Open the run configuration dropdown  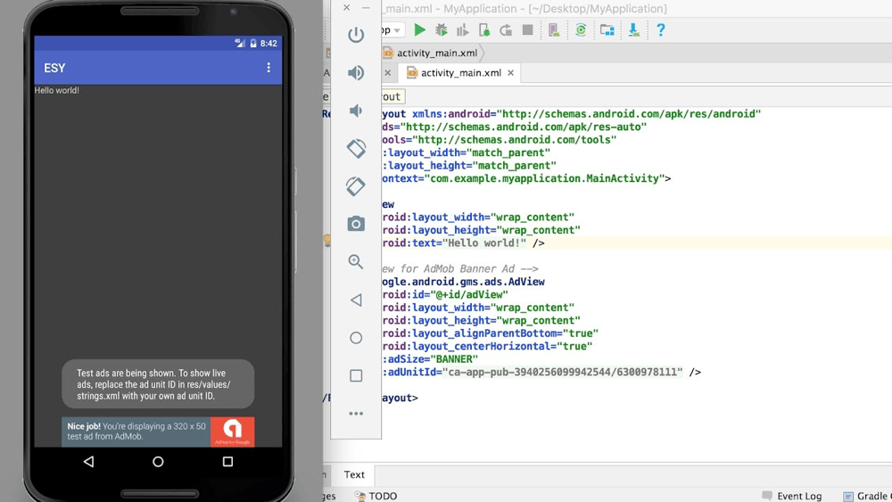392,30
